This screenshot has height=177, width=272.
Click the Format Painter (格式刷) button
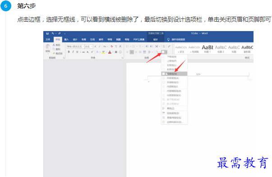(x=57, y=53)
